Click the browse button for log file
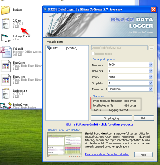This screenshot has width=160, height=165. (151, 48)
